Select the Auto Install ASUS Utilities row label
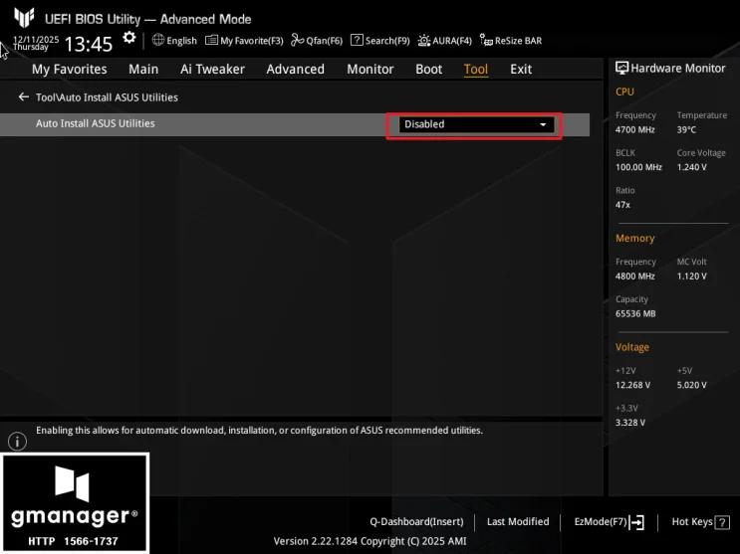The height and width of the screenshot is (554, 740). [96, 123]
